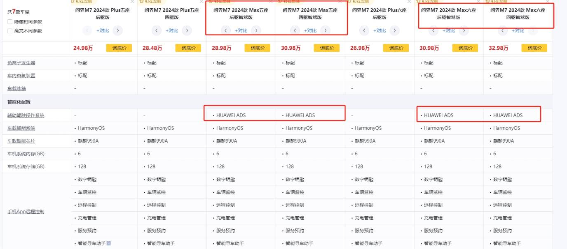This screenshot has height=249, width=567.
Task: Open the 问界M7 Max五座 后驱智驾版 title
Action: 241,14
